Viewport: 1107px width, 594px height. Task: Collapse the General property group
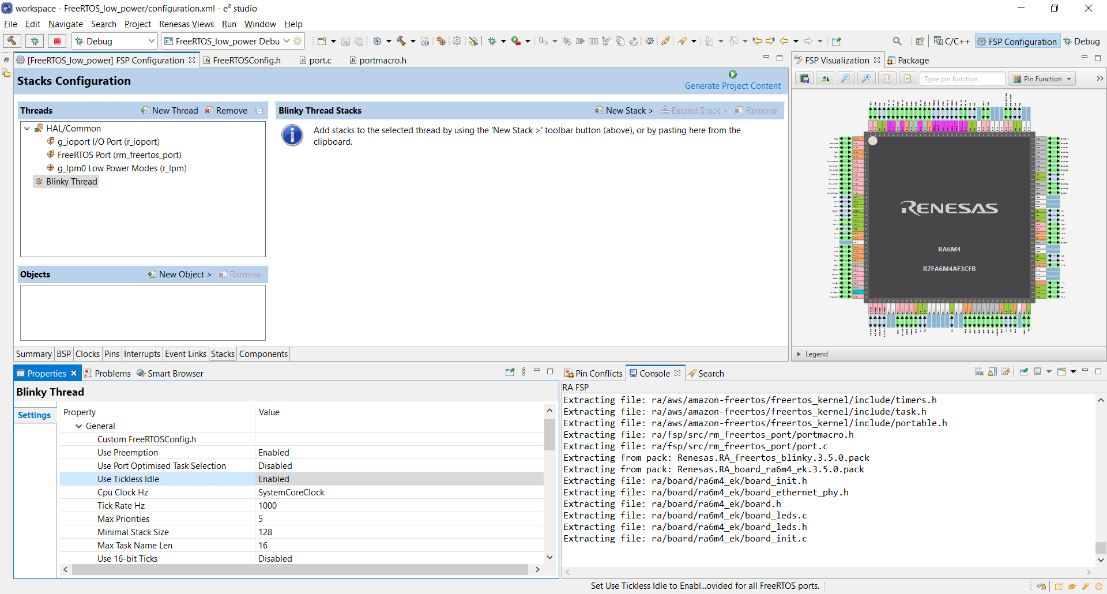click(78, 426)
